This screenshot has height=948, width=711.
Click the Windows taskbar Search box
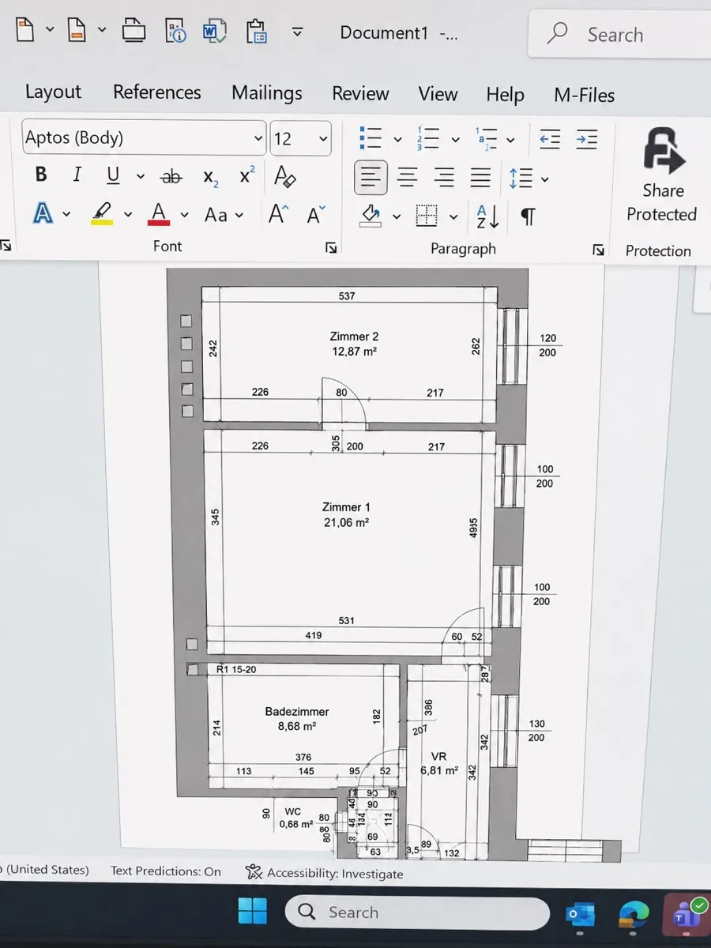click(416, 912)
